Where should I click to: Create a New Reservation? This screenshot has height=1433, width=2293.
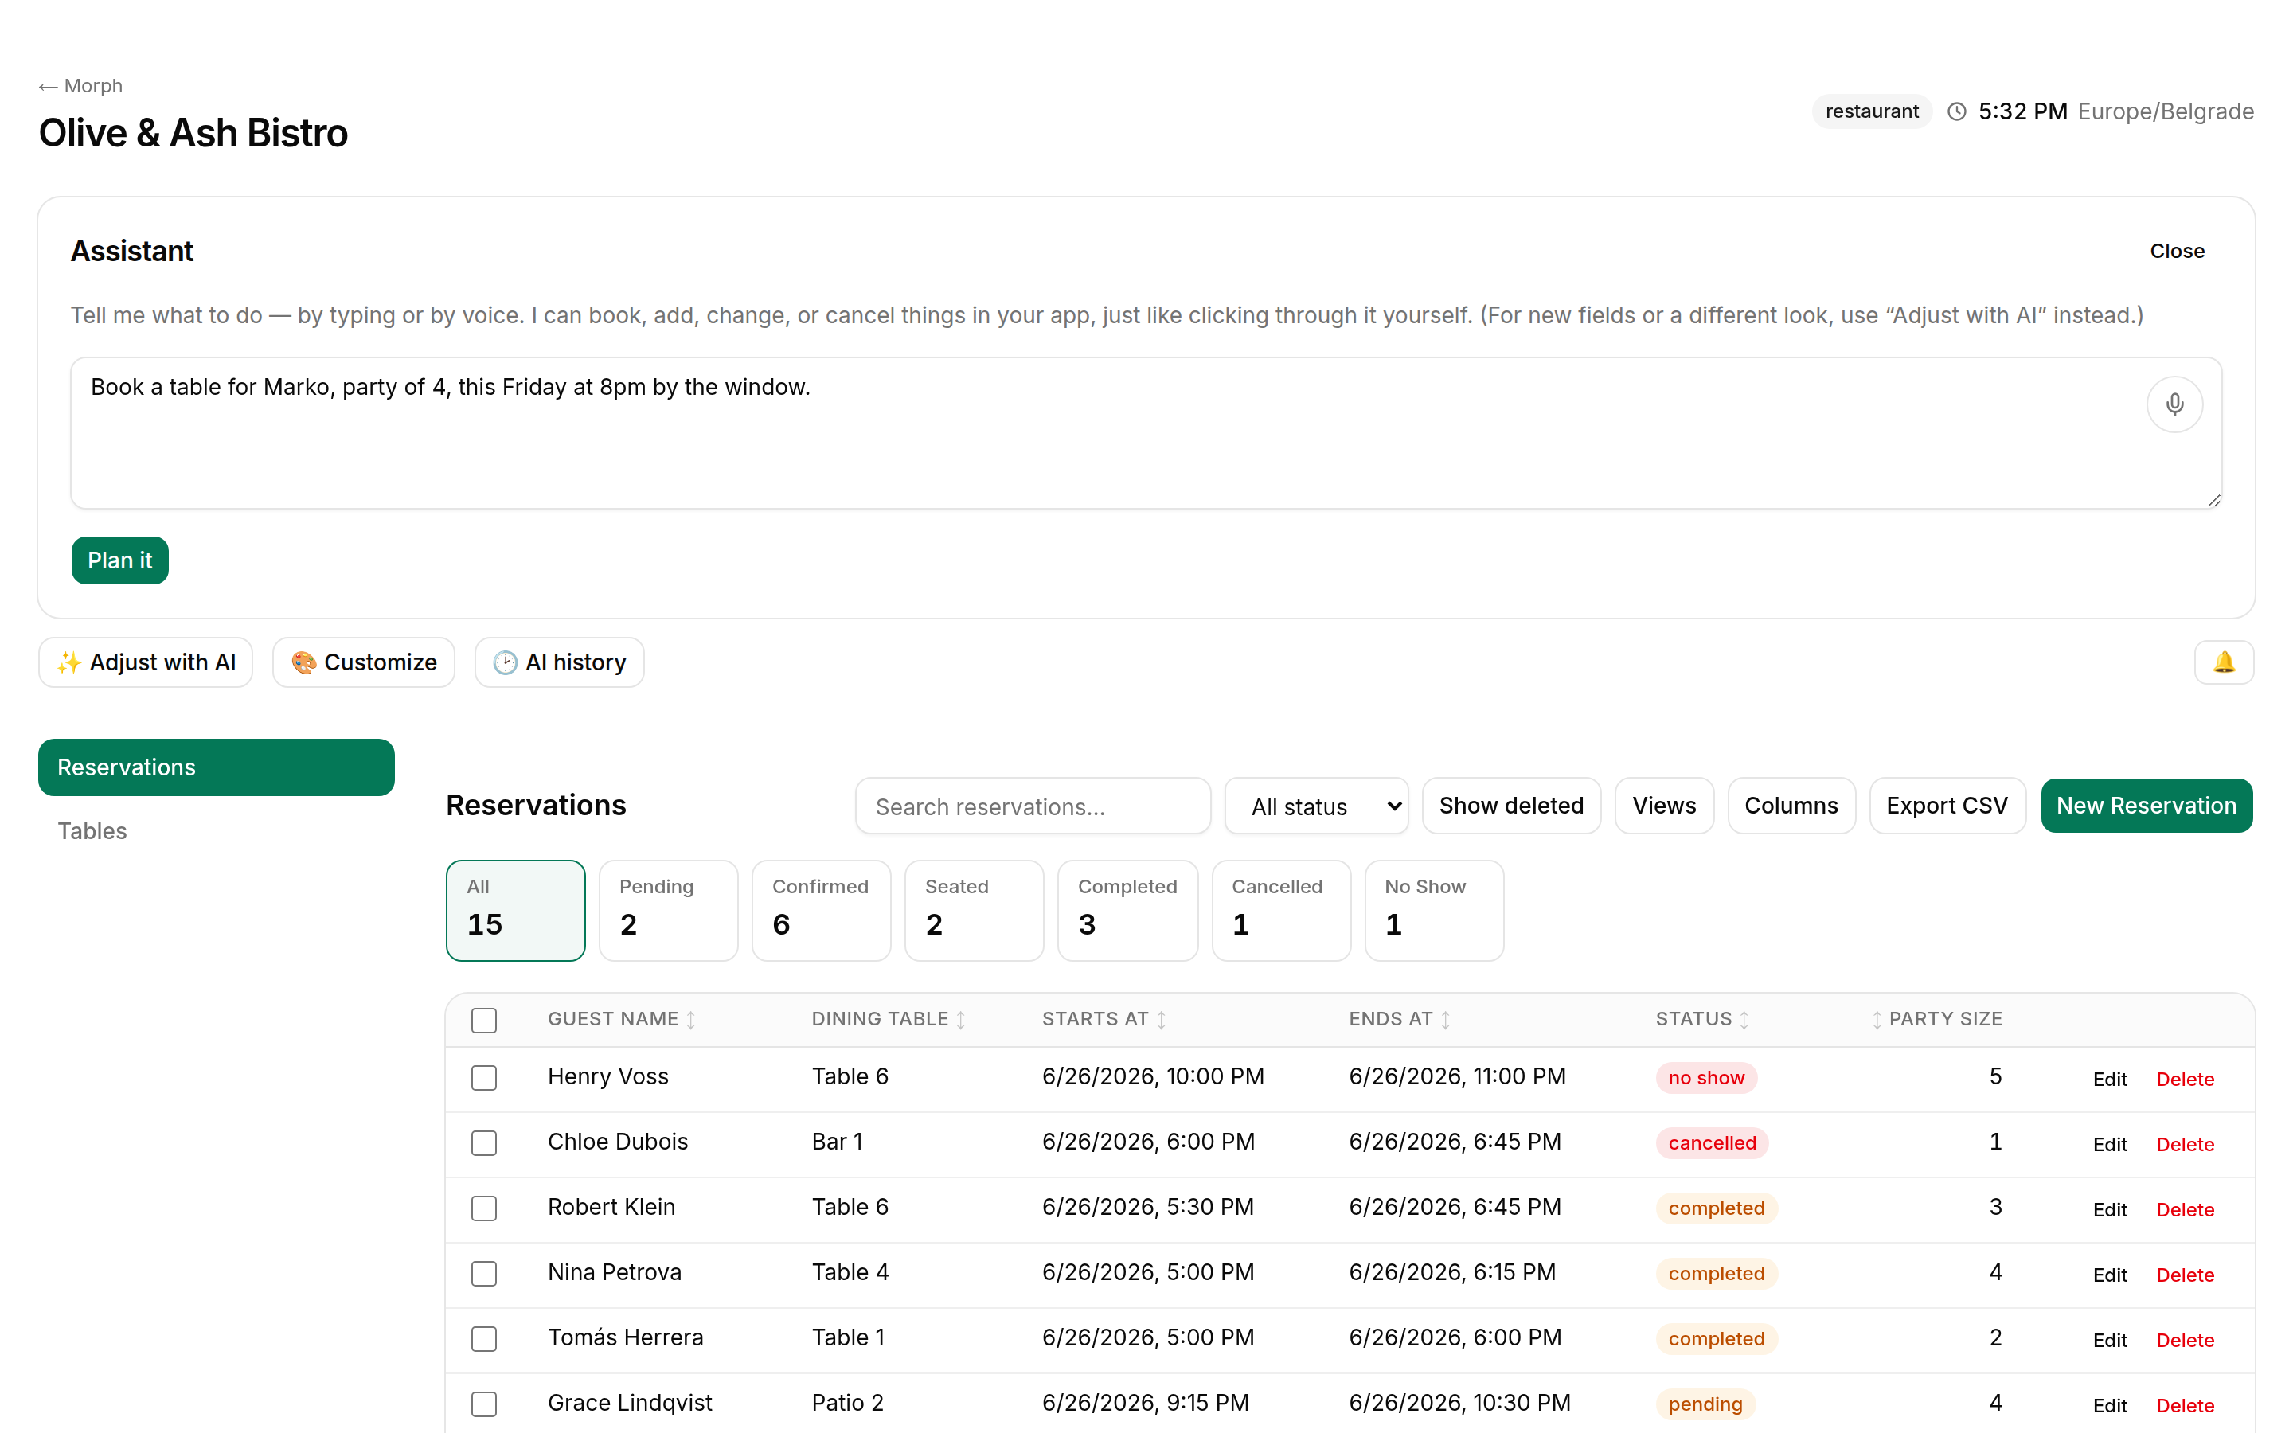coord(2147,806)
